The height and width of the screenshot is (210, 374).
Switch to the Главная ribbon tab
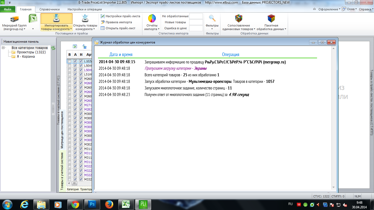click(26, 9)
